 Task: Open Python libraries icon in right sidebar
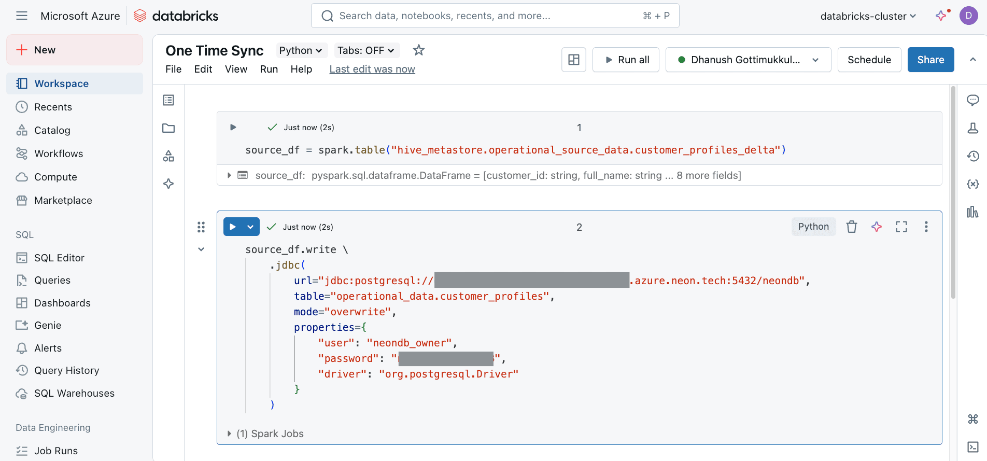973,212
